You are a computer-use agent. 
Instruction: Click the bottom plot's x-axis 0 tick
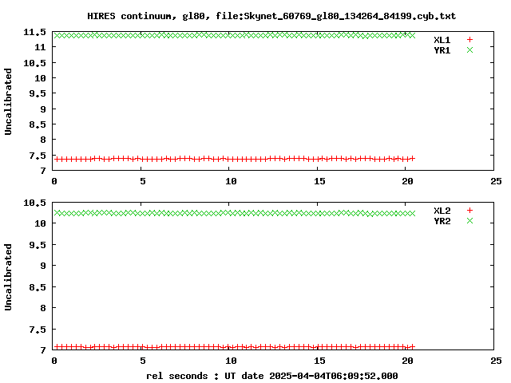[x=54, y=361]
